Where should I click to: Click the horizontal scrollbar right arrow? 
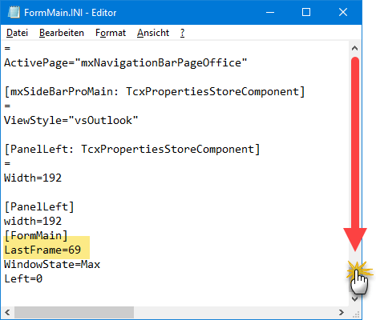pyautogui.click(x=342, y=312)
